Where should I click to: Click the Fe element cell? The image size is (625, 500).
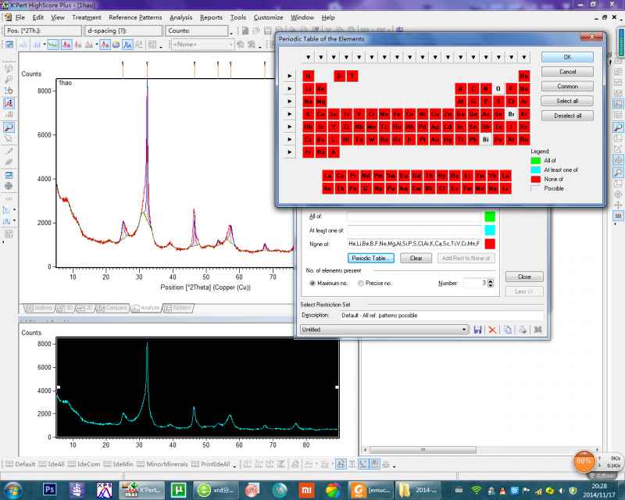[398, 114]
